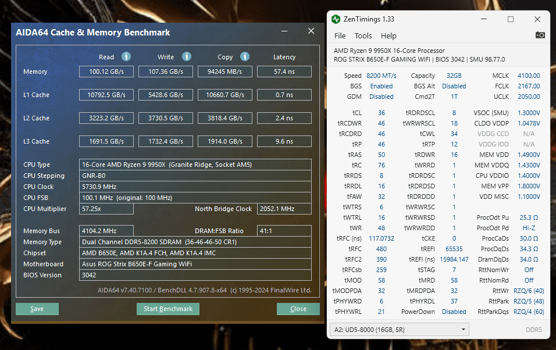Click GDM value Disabled
Screen dimensions: 556x350
tap(381, 97)
